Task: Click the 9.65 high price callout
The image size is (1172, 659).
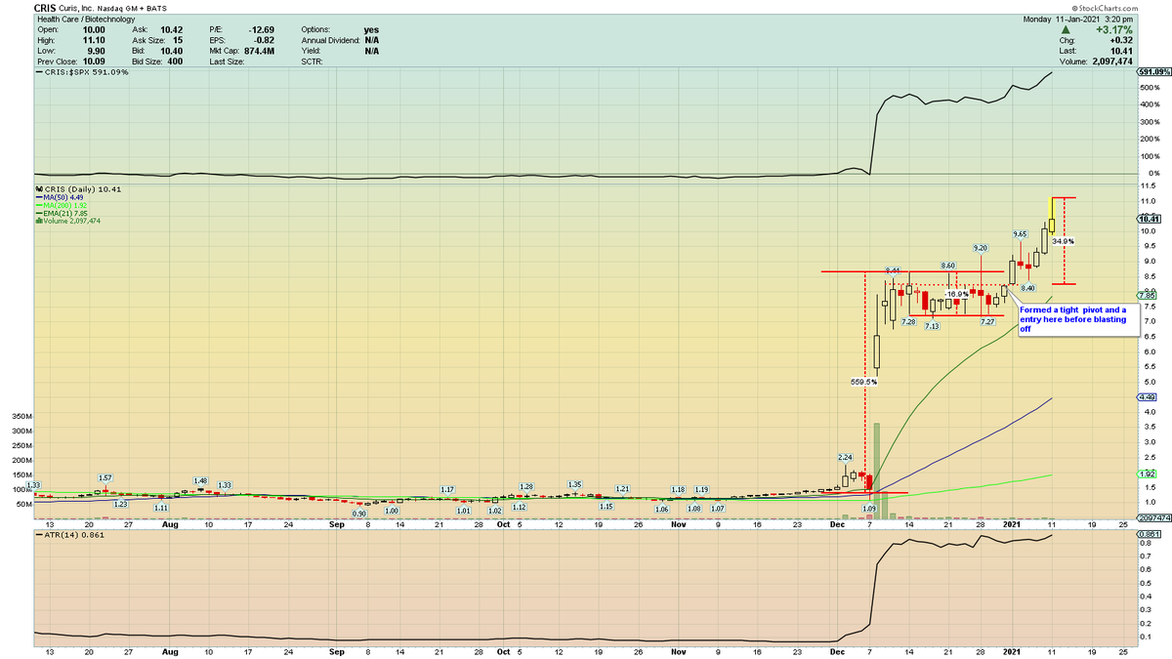Action: click(x=1020, y=234)
